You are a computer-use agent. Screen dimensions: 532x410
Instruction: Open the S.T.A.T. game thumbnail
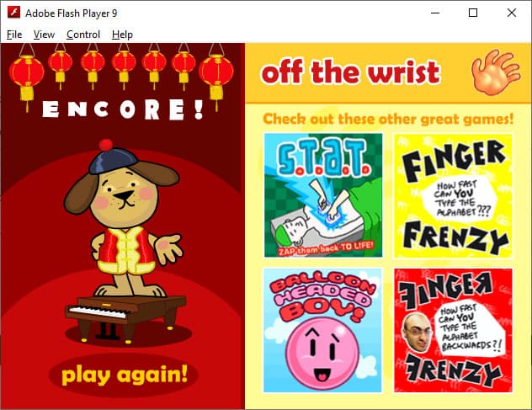[323, 195]
